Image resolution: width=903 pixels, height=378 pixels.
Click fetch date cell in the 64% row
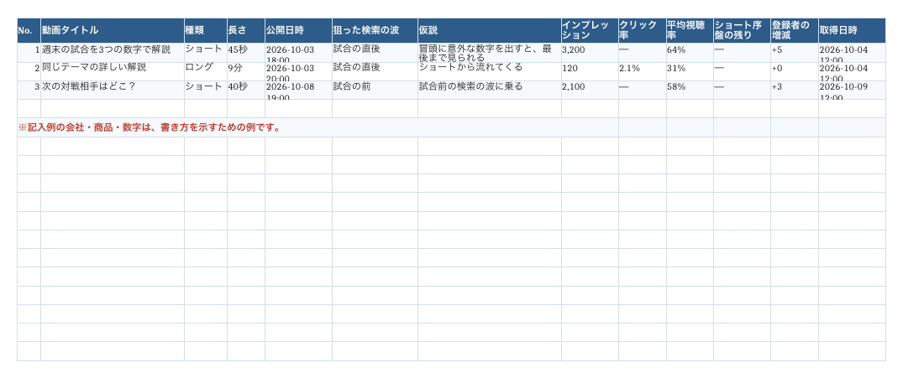(x=852, y=53)
